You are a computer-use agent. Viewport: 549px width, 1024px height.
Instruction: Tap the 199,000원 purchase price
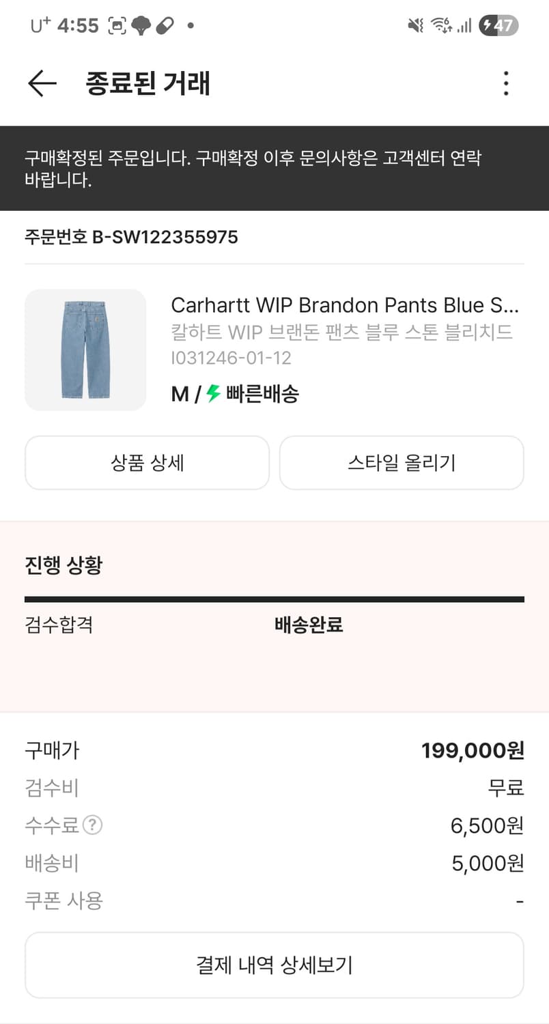click(473, 751)
